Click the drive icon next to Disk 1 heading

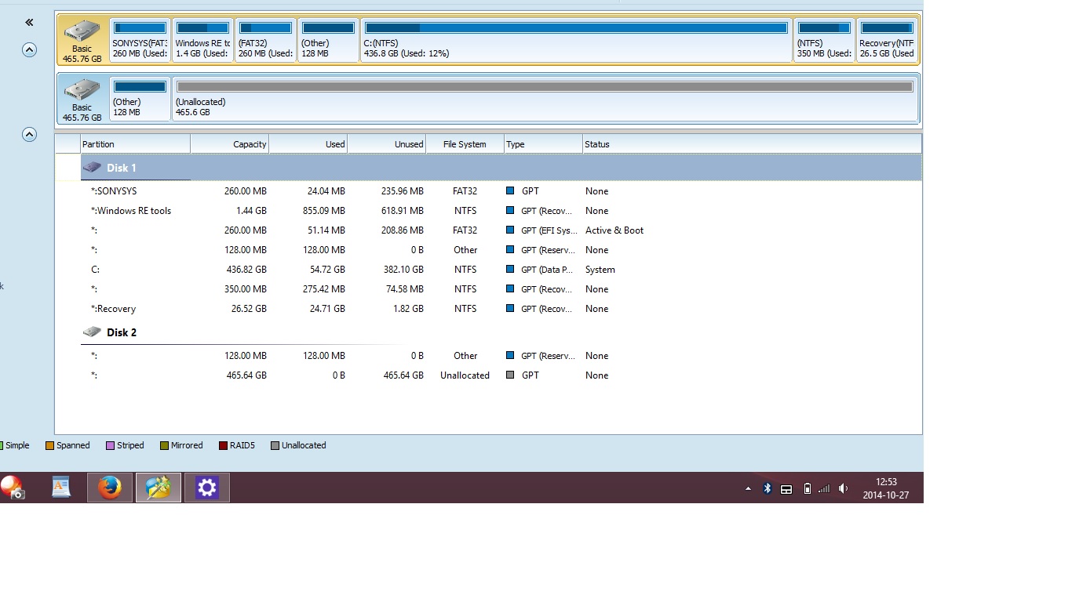[x=93, y=168]
